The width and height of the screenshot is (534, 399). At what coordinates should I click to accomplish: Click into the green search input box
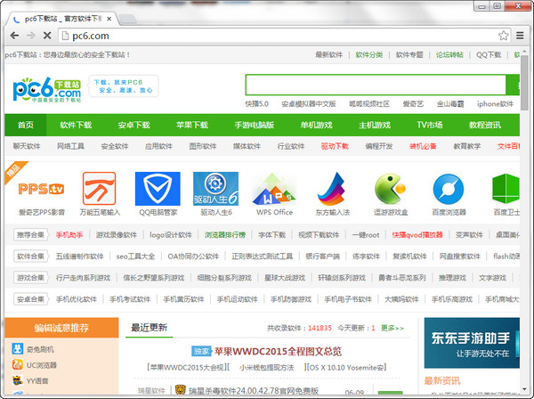point(376,85)
